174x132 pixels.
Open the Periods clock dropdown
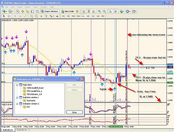coord(128,11)
